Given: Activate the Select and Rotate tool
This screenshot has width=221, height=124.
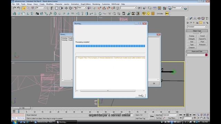Looking at the screenshot, I should pos(70,8).
